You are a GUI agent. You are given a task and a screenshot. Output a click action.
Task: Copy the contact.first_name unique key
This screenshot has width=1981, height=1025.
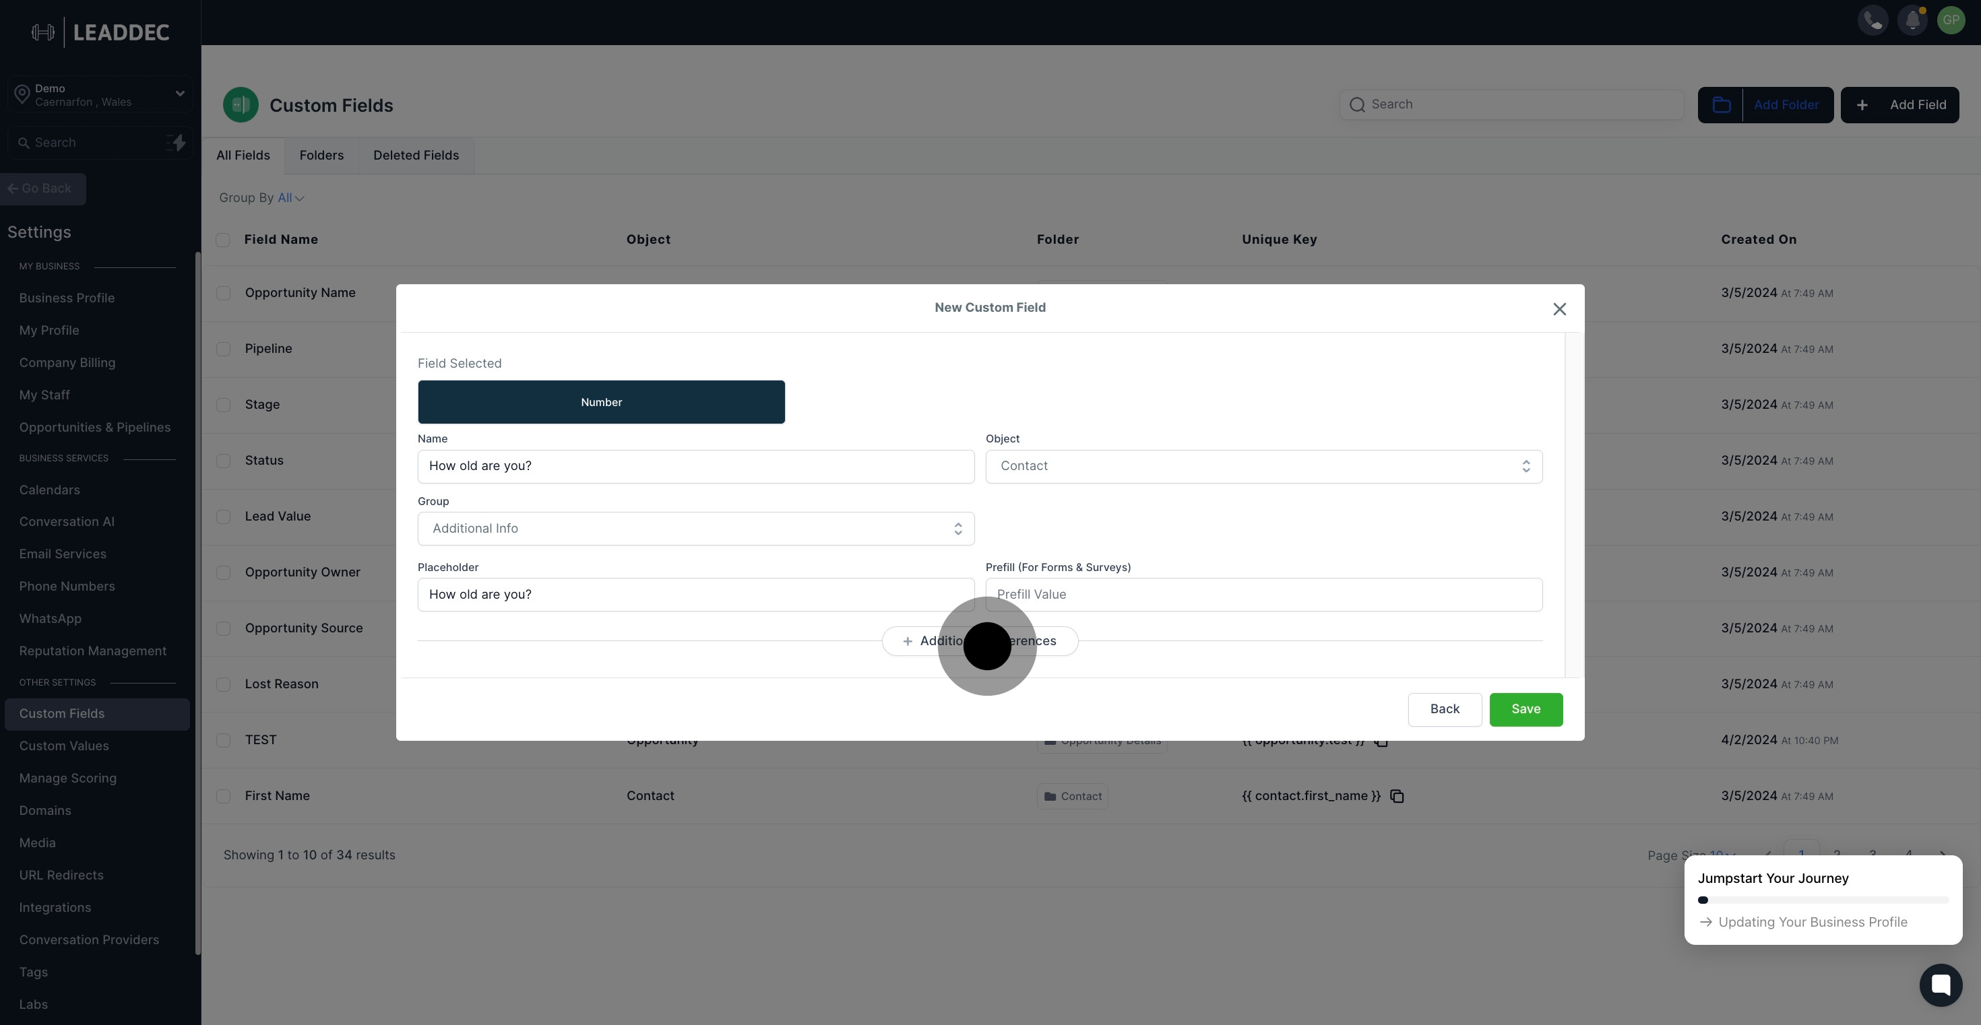[1397, 796]
